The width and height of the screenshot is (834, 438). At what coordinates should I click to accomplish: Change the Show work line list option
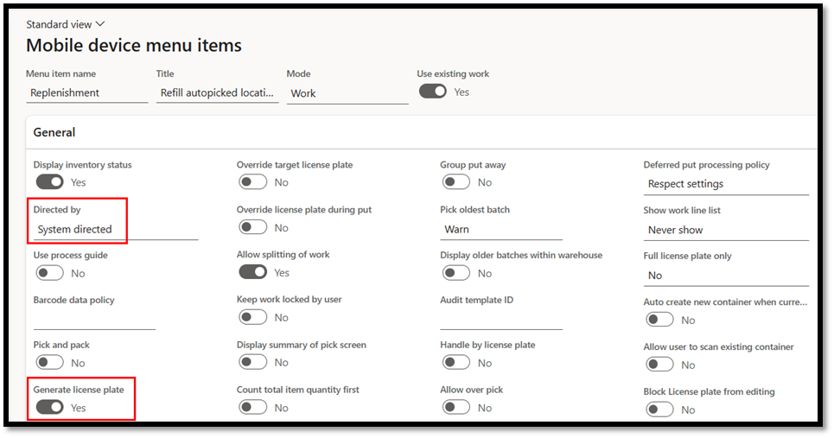725,230
